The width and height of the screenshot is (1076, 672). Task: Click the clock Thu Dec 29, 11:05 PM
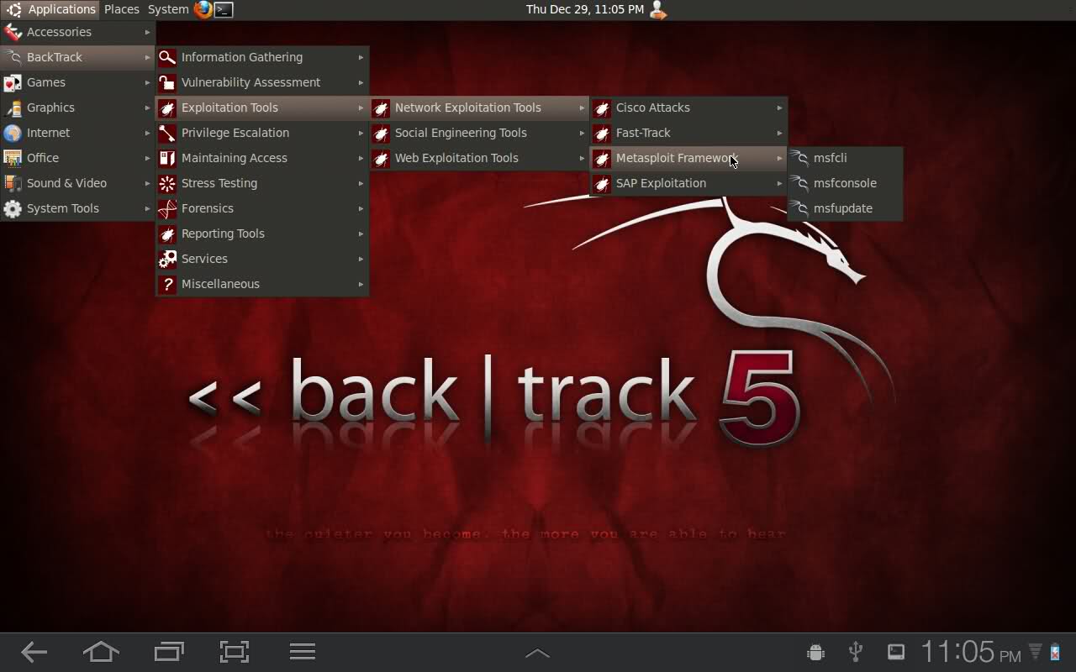(x=585, y=9)
